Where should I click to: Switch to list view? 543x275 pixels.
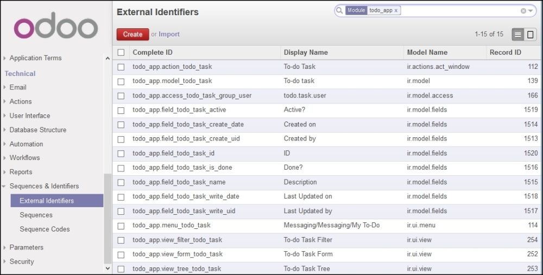[x=517, y=34]
